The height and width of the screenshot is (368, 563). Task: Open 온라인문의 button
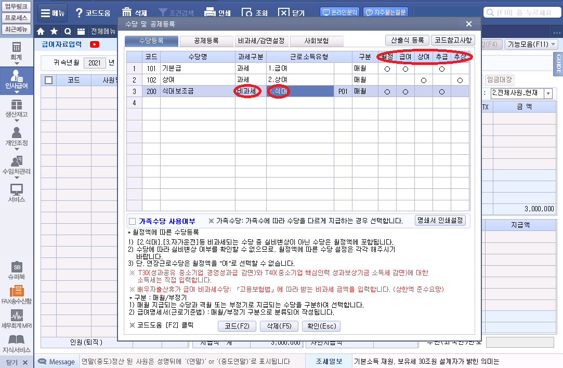pyautogui.click(x=339, y=12)
